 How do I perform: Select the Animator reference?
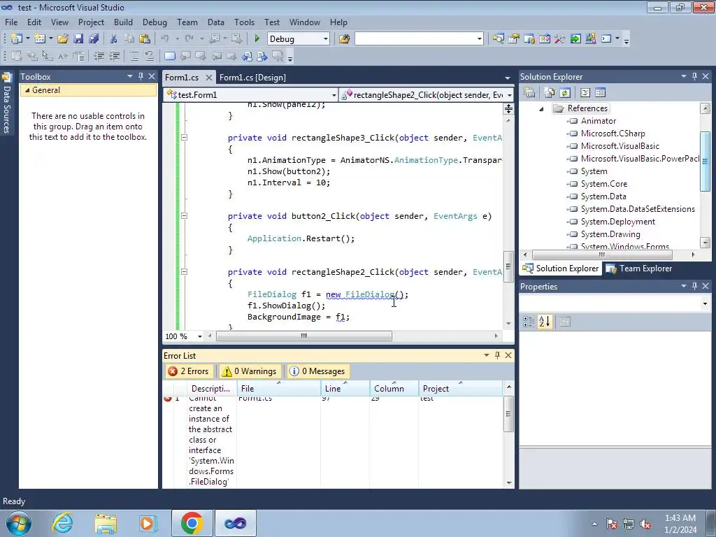pyautogui.click(x=599, y=121)
